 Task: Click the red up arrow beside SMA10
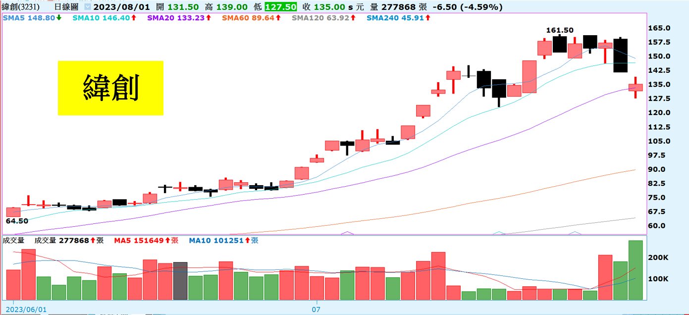[x=134, y=18]
